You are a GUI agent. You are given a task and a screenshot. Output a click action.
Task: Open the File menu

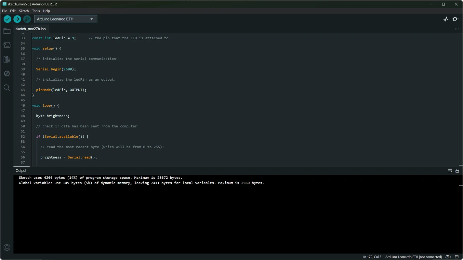tap(5, 11)
